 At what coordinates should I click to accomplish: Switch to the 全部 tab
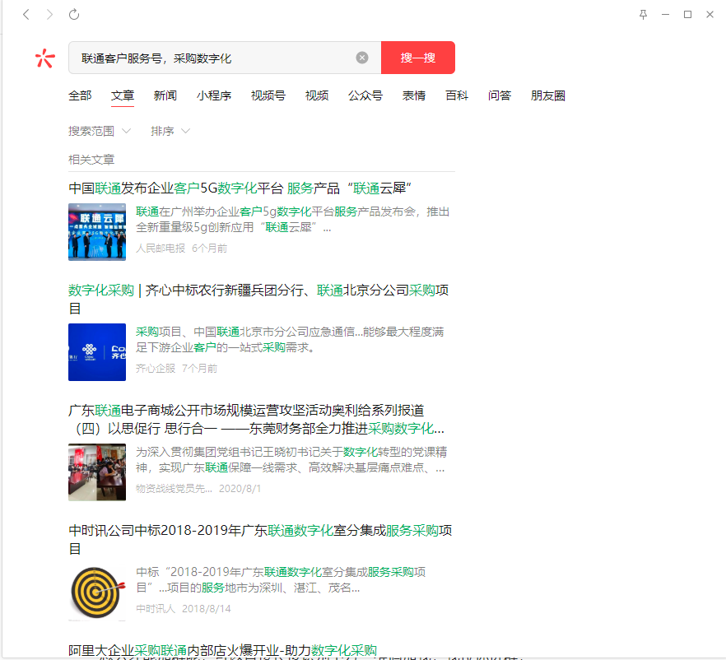80,95
